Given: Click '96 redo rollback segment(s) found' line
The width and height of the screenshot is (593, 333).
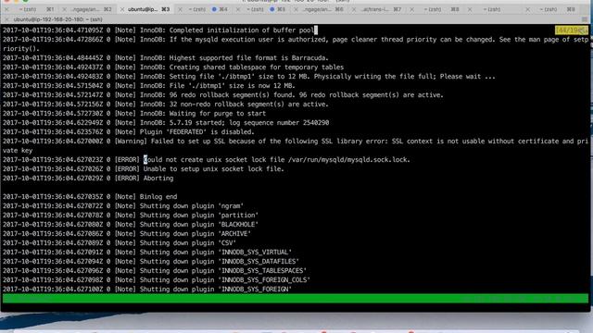Looking at the screenshot, I should click(x=222, y=94).
